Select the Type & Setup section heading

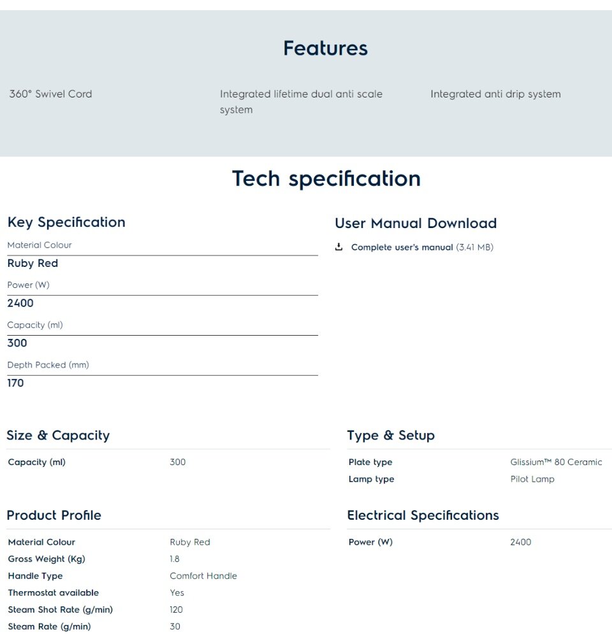pyautogui.click(x=391, y=435)
